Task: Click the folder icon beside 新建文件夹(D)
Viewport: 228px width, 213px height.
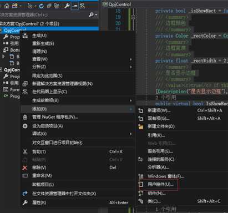Action: click(141, 126)
